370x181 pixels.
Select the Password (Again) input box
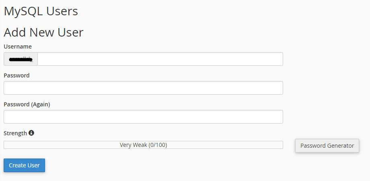pos(143,117)
